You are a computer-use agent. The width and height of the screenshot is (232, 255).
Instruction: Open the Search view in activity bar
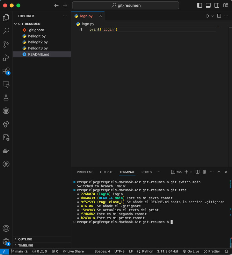click(x=6, y=31)
